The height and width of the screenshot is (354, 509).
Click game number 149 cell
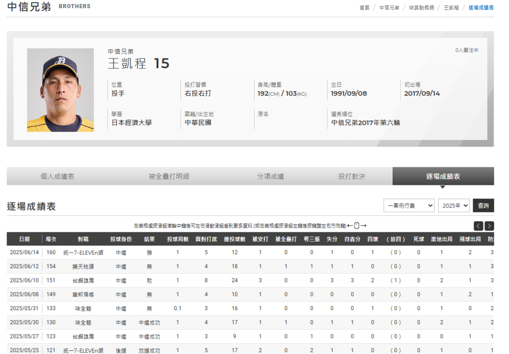51,294
